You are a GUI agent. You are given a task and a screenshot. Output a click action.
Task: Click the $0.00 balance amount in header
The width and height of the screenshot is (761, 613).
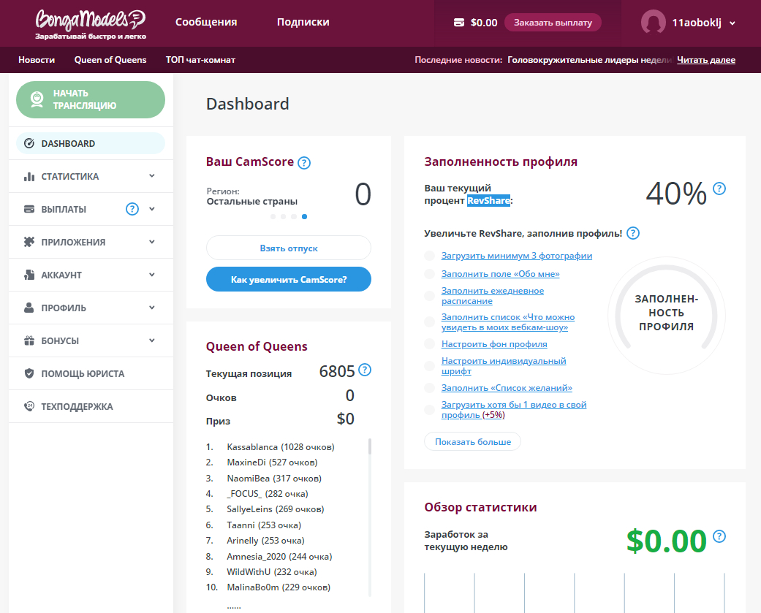click(484, 23)
